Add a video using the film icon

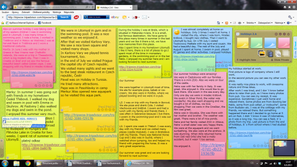tap(270, 54)
